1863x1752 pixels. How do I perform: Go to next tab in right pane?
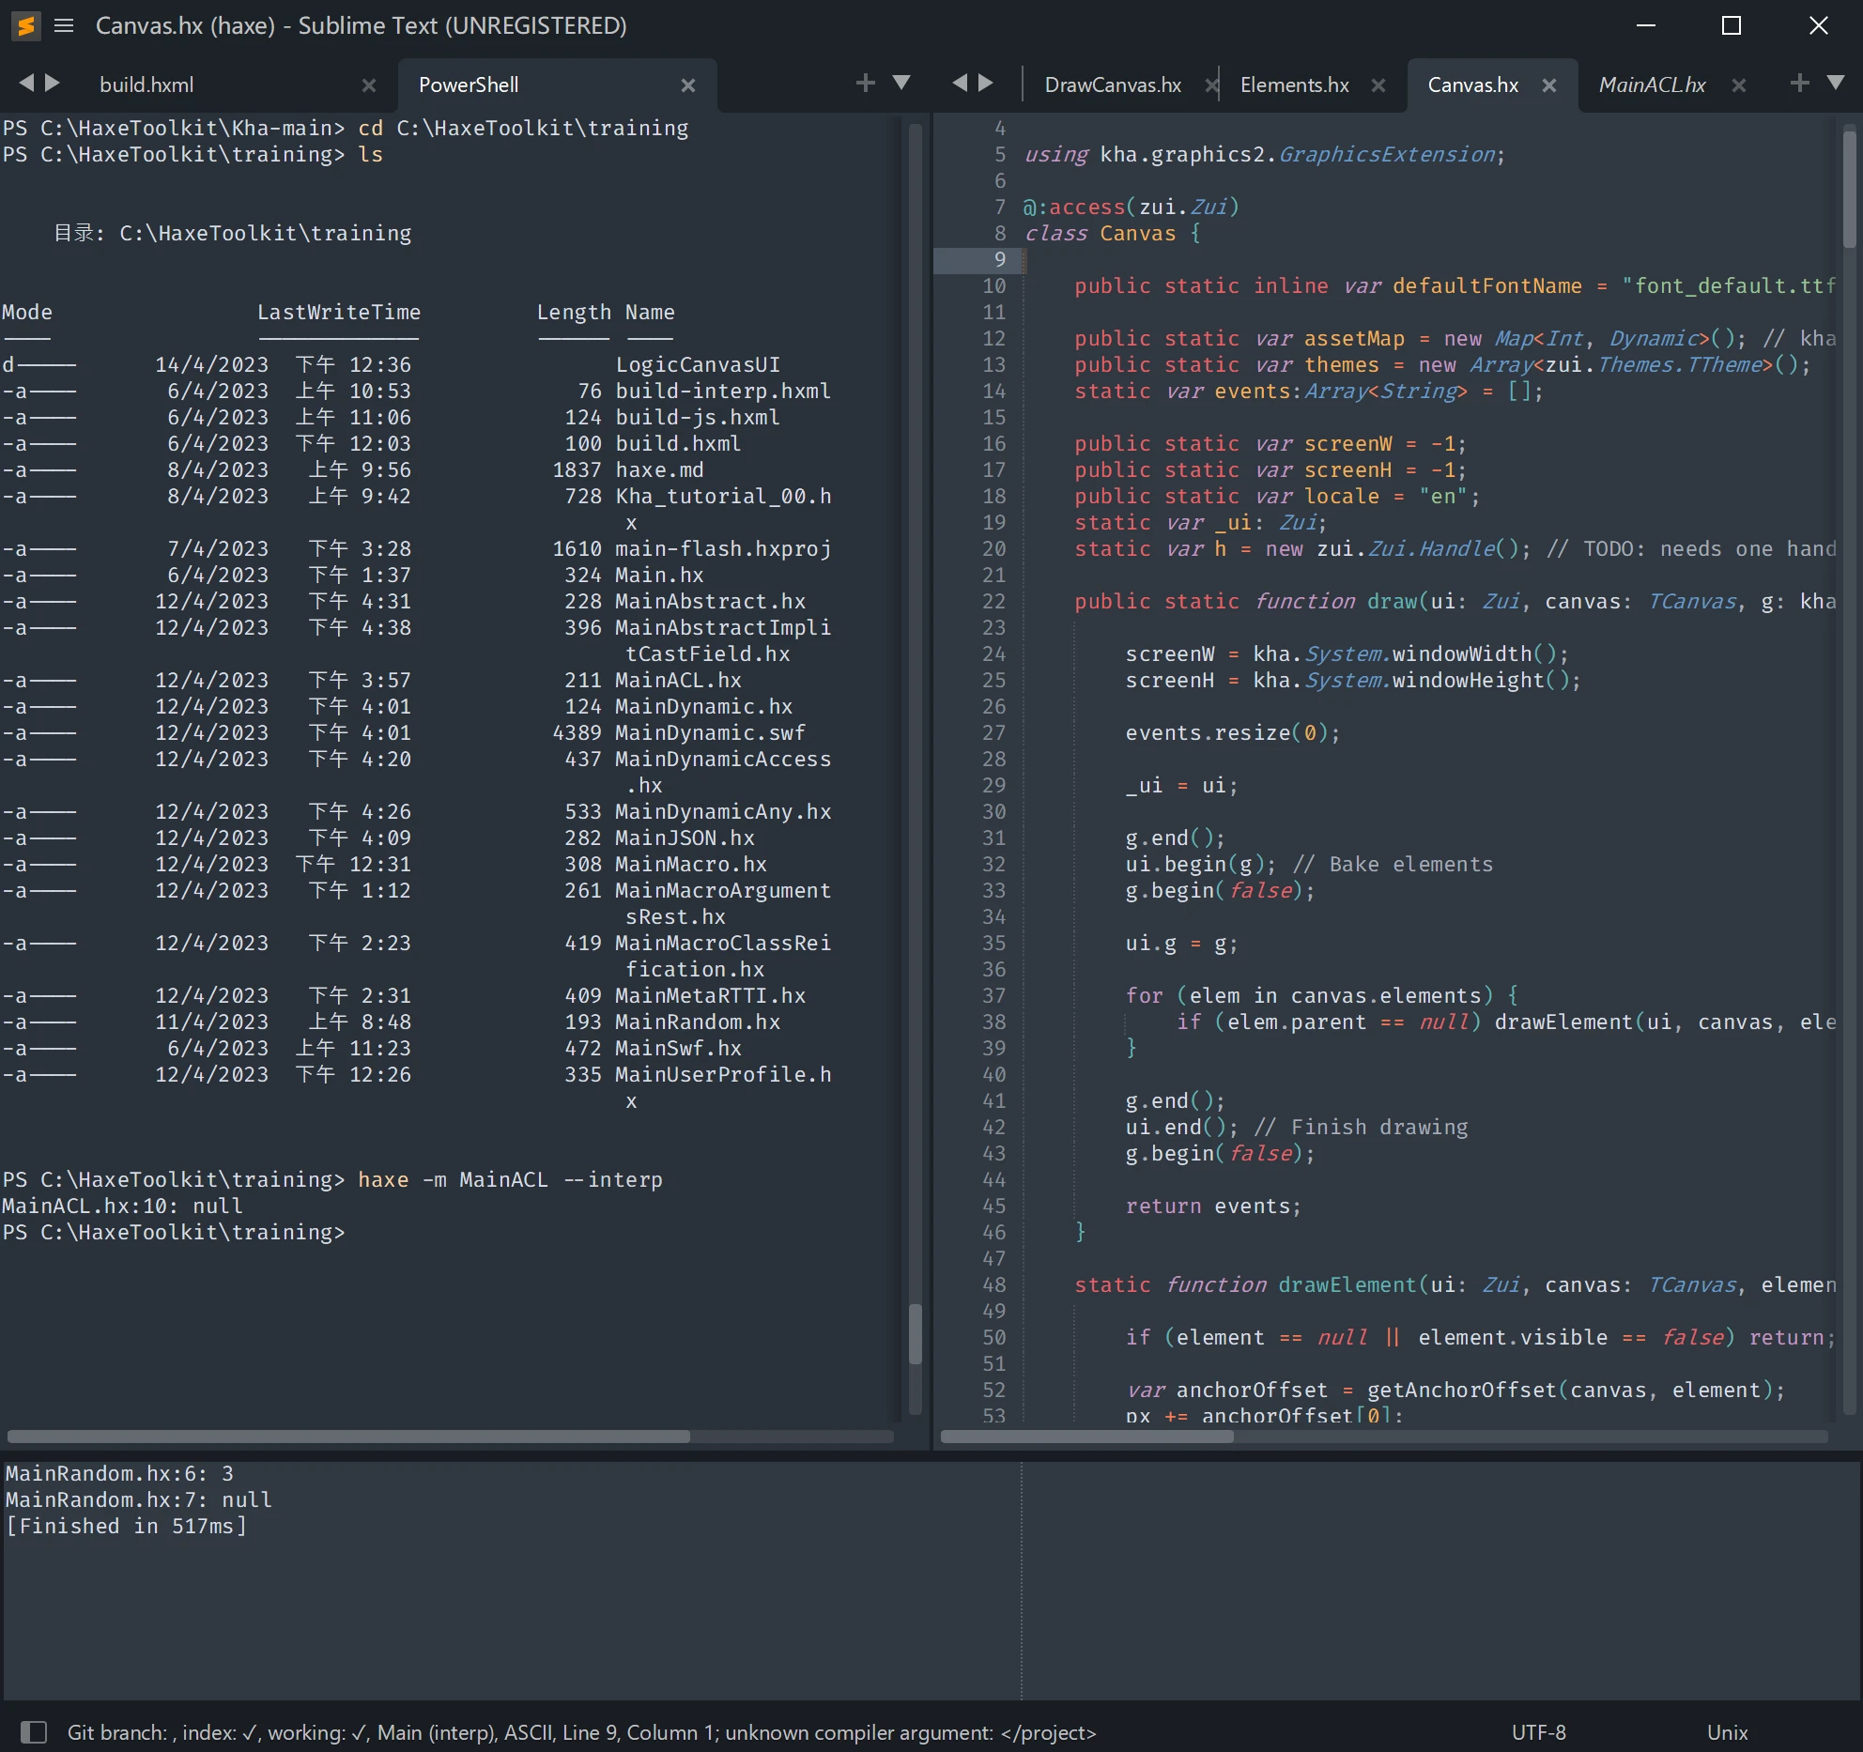click(x=986, y=83)
